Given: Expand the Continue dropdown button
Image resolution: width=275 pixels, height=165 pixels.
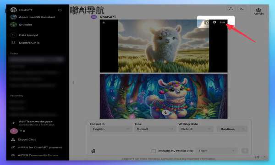Looking at the screenshot, I should (231, 129).
